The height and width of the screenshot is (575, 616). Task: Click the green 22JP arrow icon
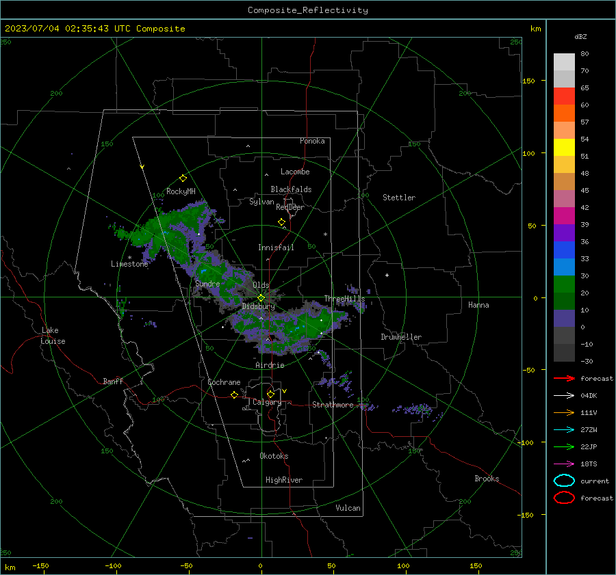tap(564, 446)
